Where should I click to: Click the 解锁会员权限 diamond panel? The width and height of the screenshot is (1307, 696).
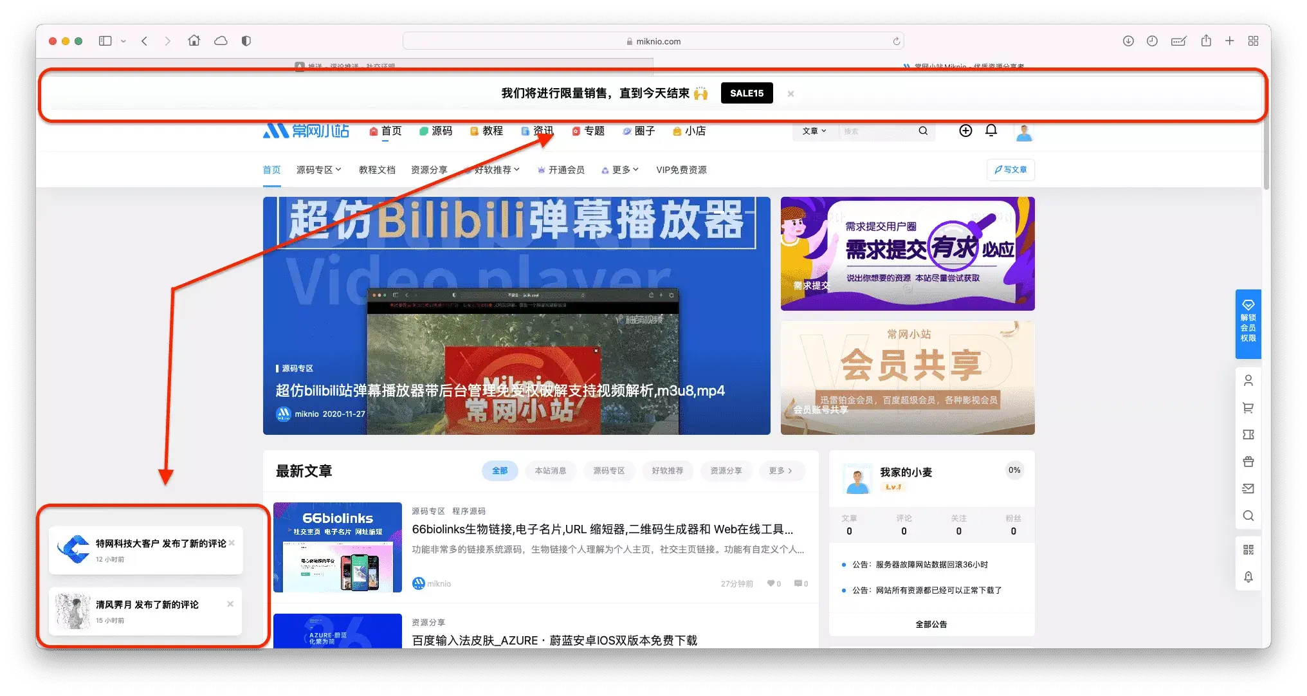(x=1248, y=324)
